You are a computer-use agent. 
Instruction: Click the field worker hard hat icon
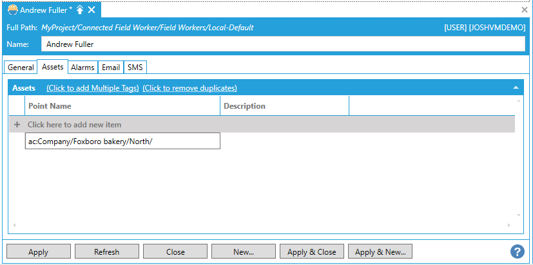point(12,10)
